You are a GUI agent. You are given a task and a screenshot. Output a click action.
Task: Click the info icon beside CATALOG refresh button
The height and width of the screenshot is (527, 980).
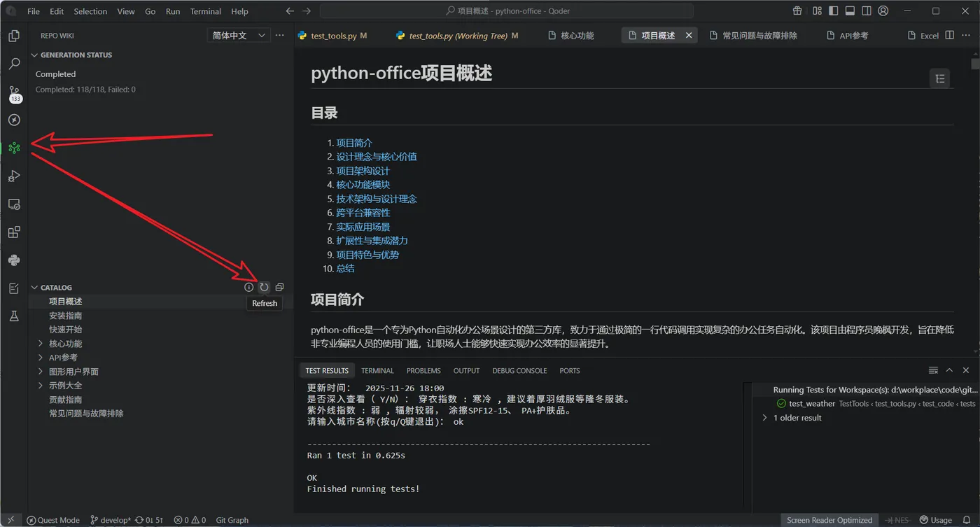point(248,287)
